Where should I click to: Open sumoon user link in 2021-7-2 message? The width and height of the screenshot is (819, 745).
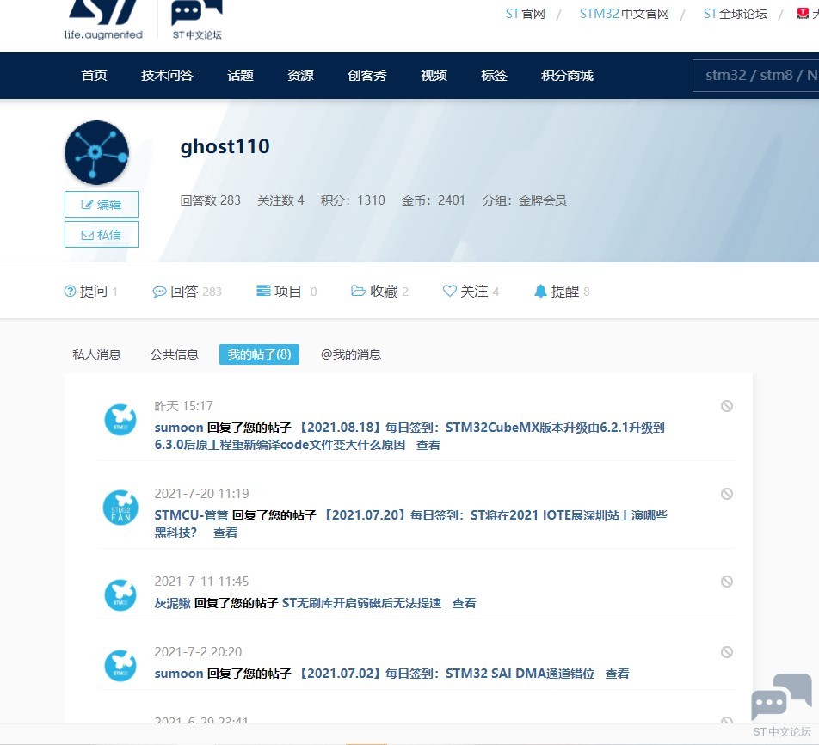click(179, 674)
